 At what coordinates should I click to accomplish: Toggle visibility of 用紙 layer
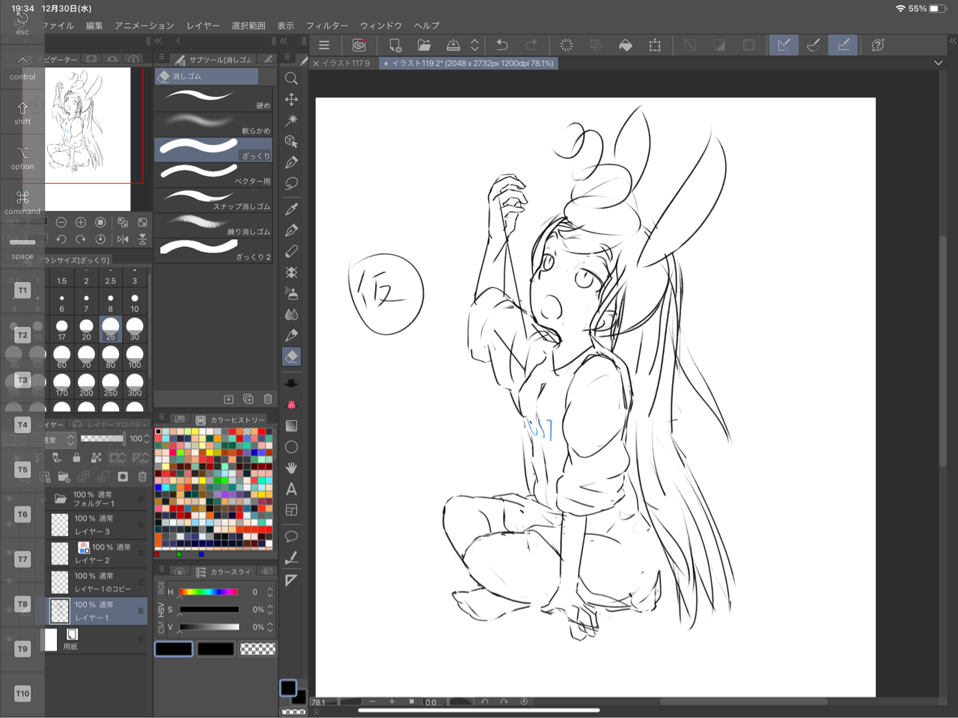[9, 639]
